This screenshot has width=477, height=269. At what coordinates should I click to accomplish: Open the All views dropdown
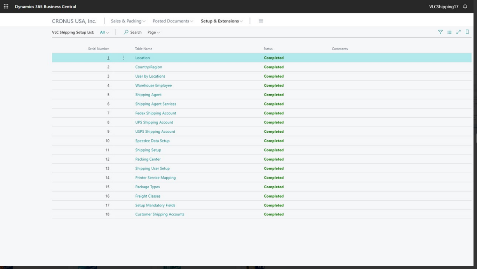(104, 32)
